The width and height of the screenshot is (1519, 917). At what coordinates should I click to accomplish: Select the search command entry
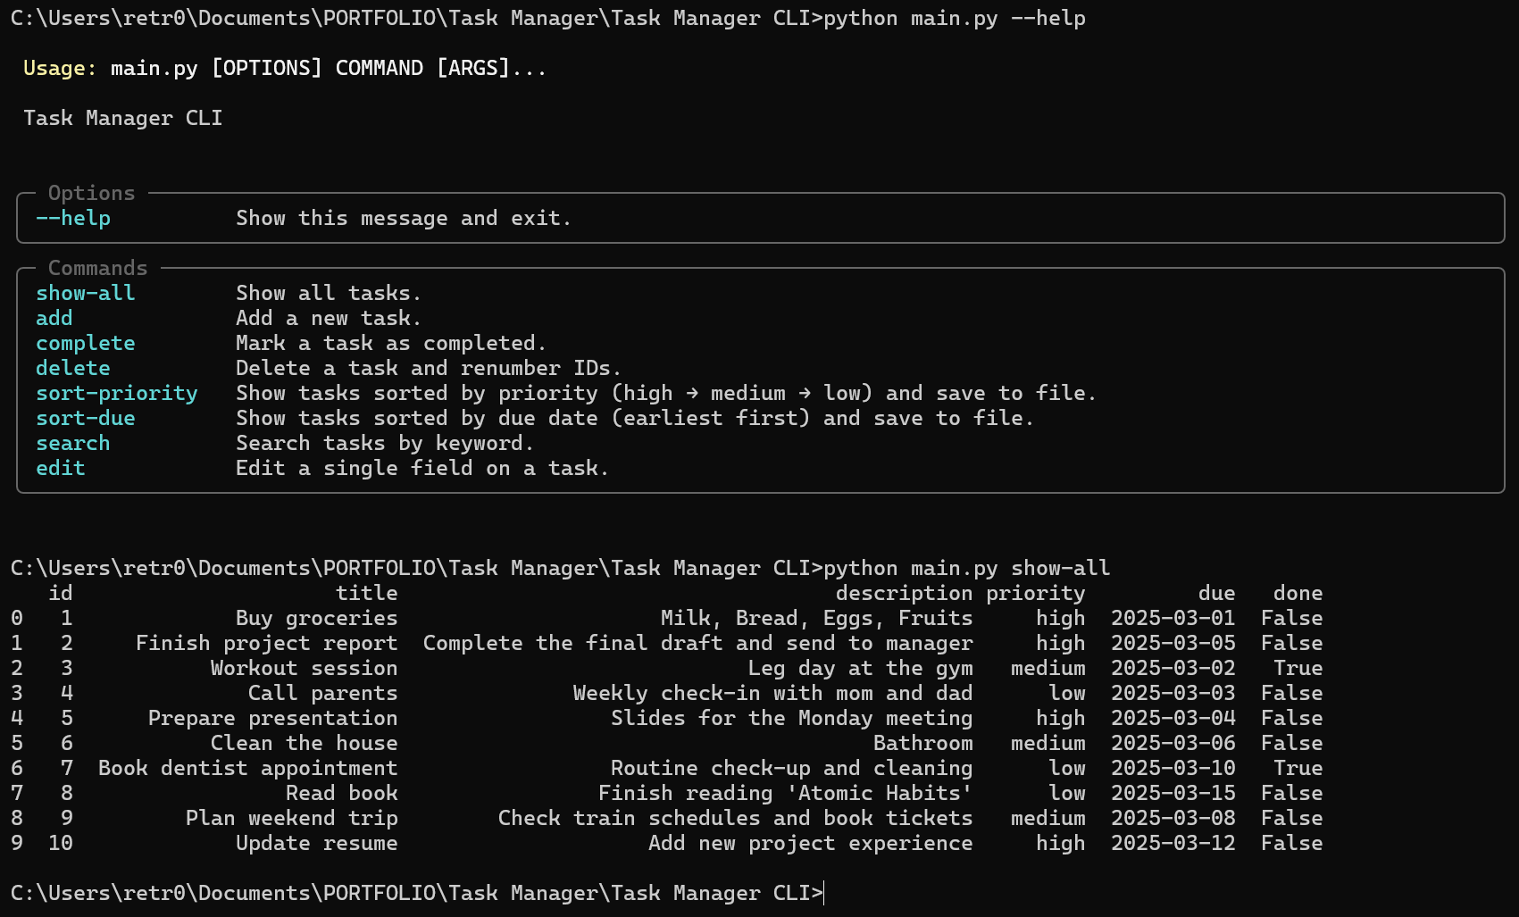[73, 443]
